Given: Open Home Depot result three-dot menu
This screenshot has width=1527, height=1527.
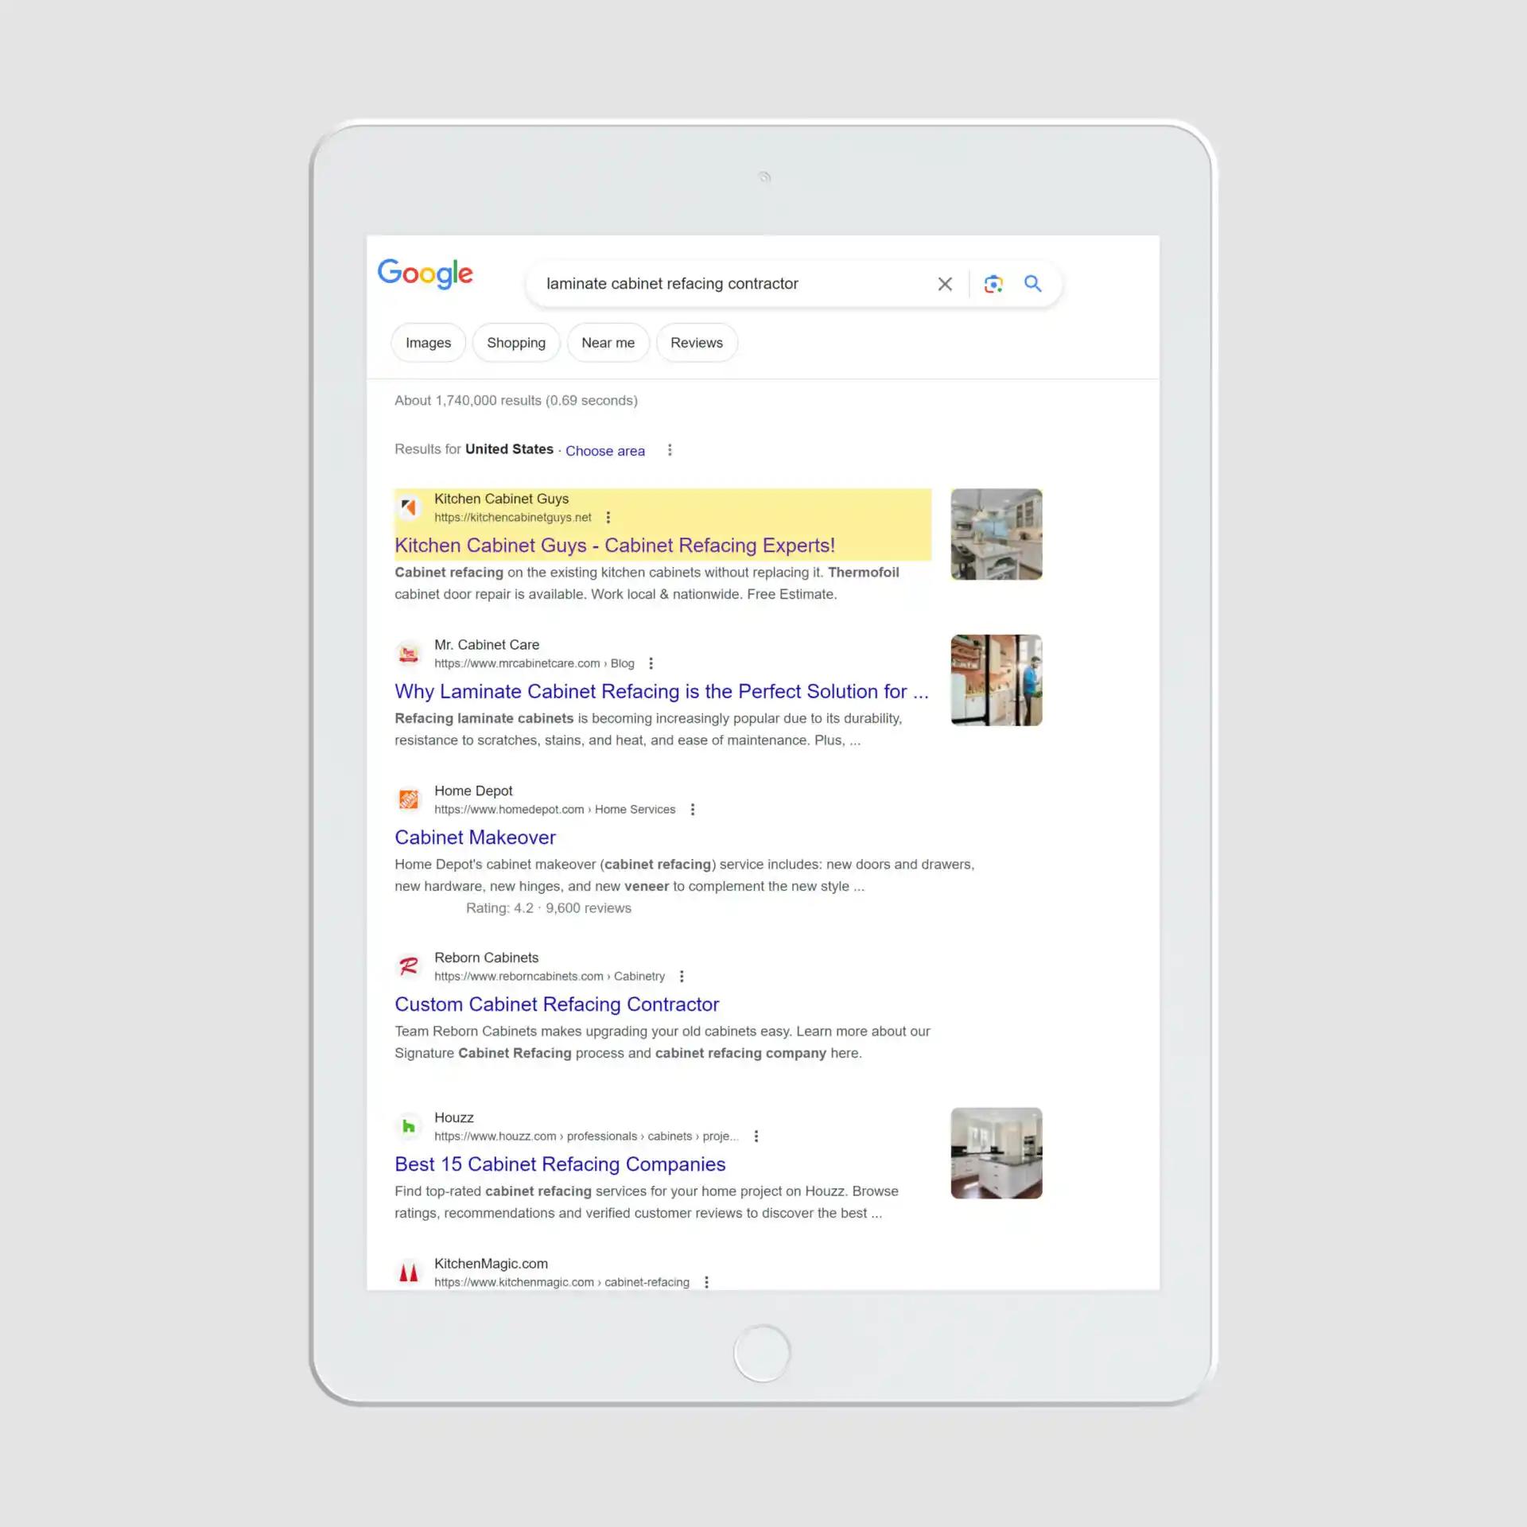Looking at the screenshot, I should pos(692,810).
